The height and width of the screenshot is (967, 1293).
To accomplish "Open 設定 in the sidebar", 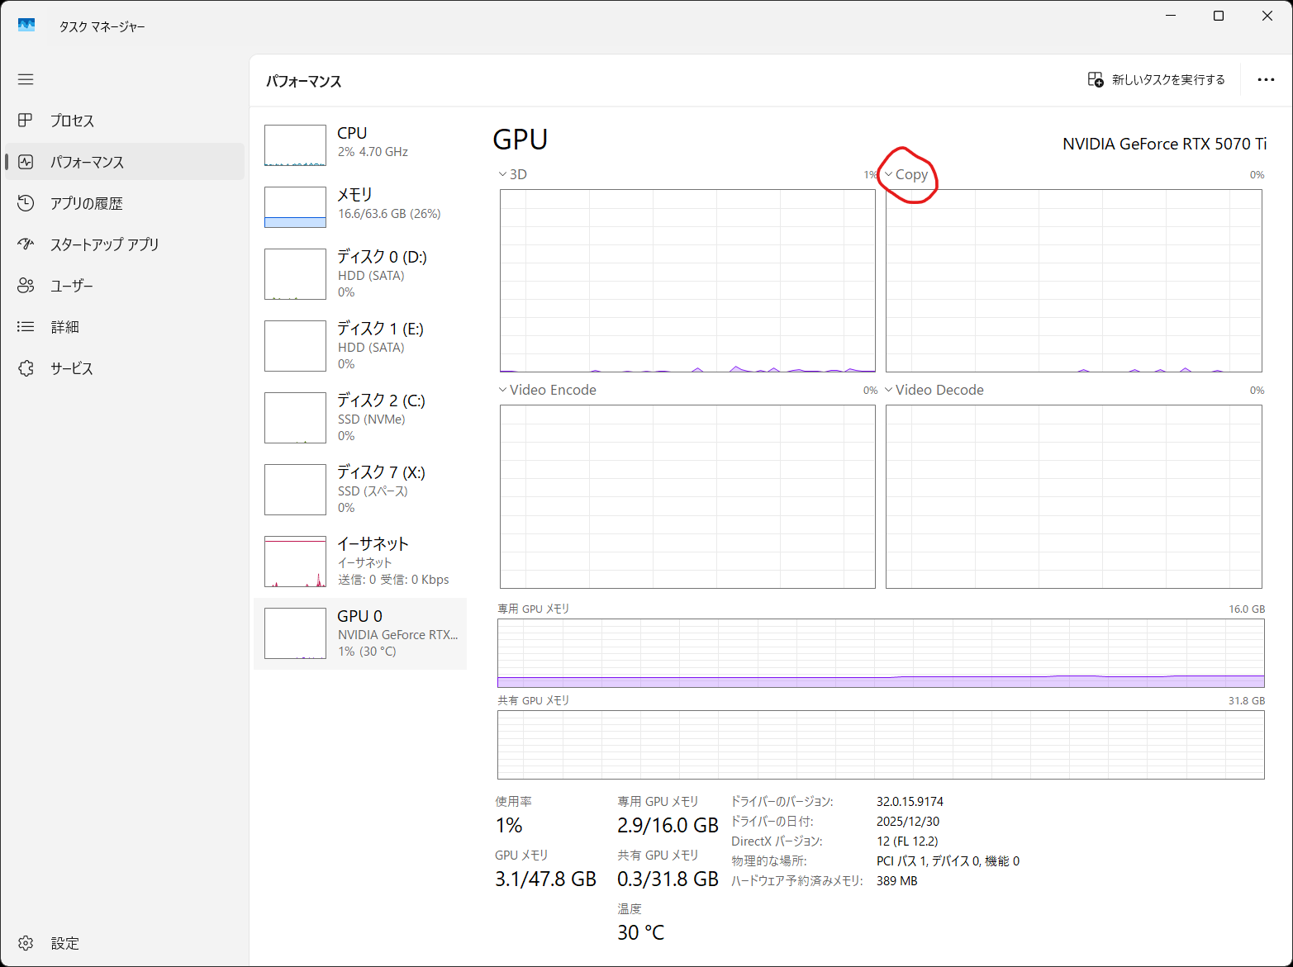I will tap(125, 943).
